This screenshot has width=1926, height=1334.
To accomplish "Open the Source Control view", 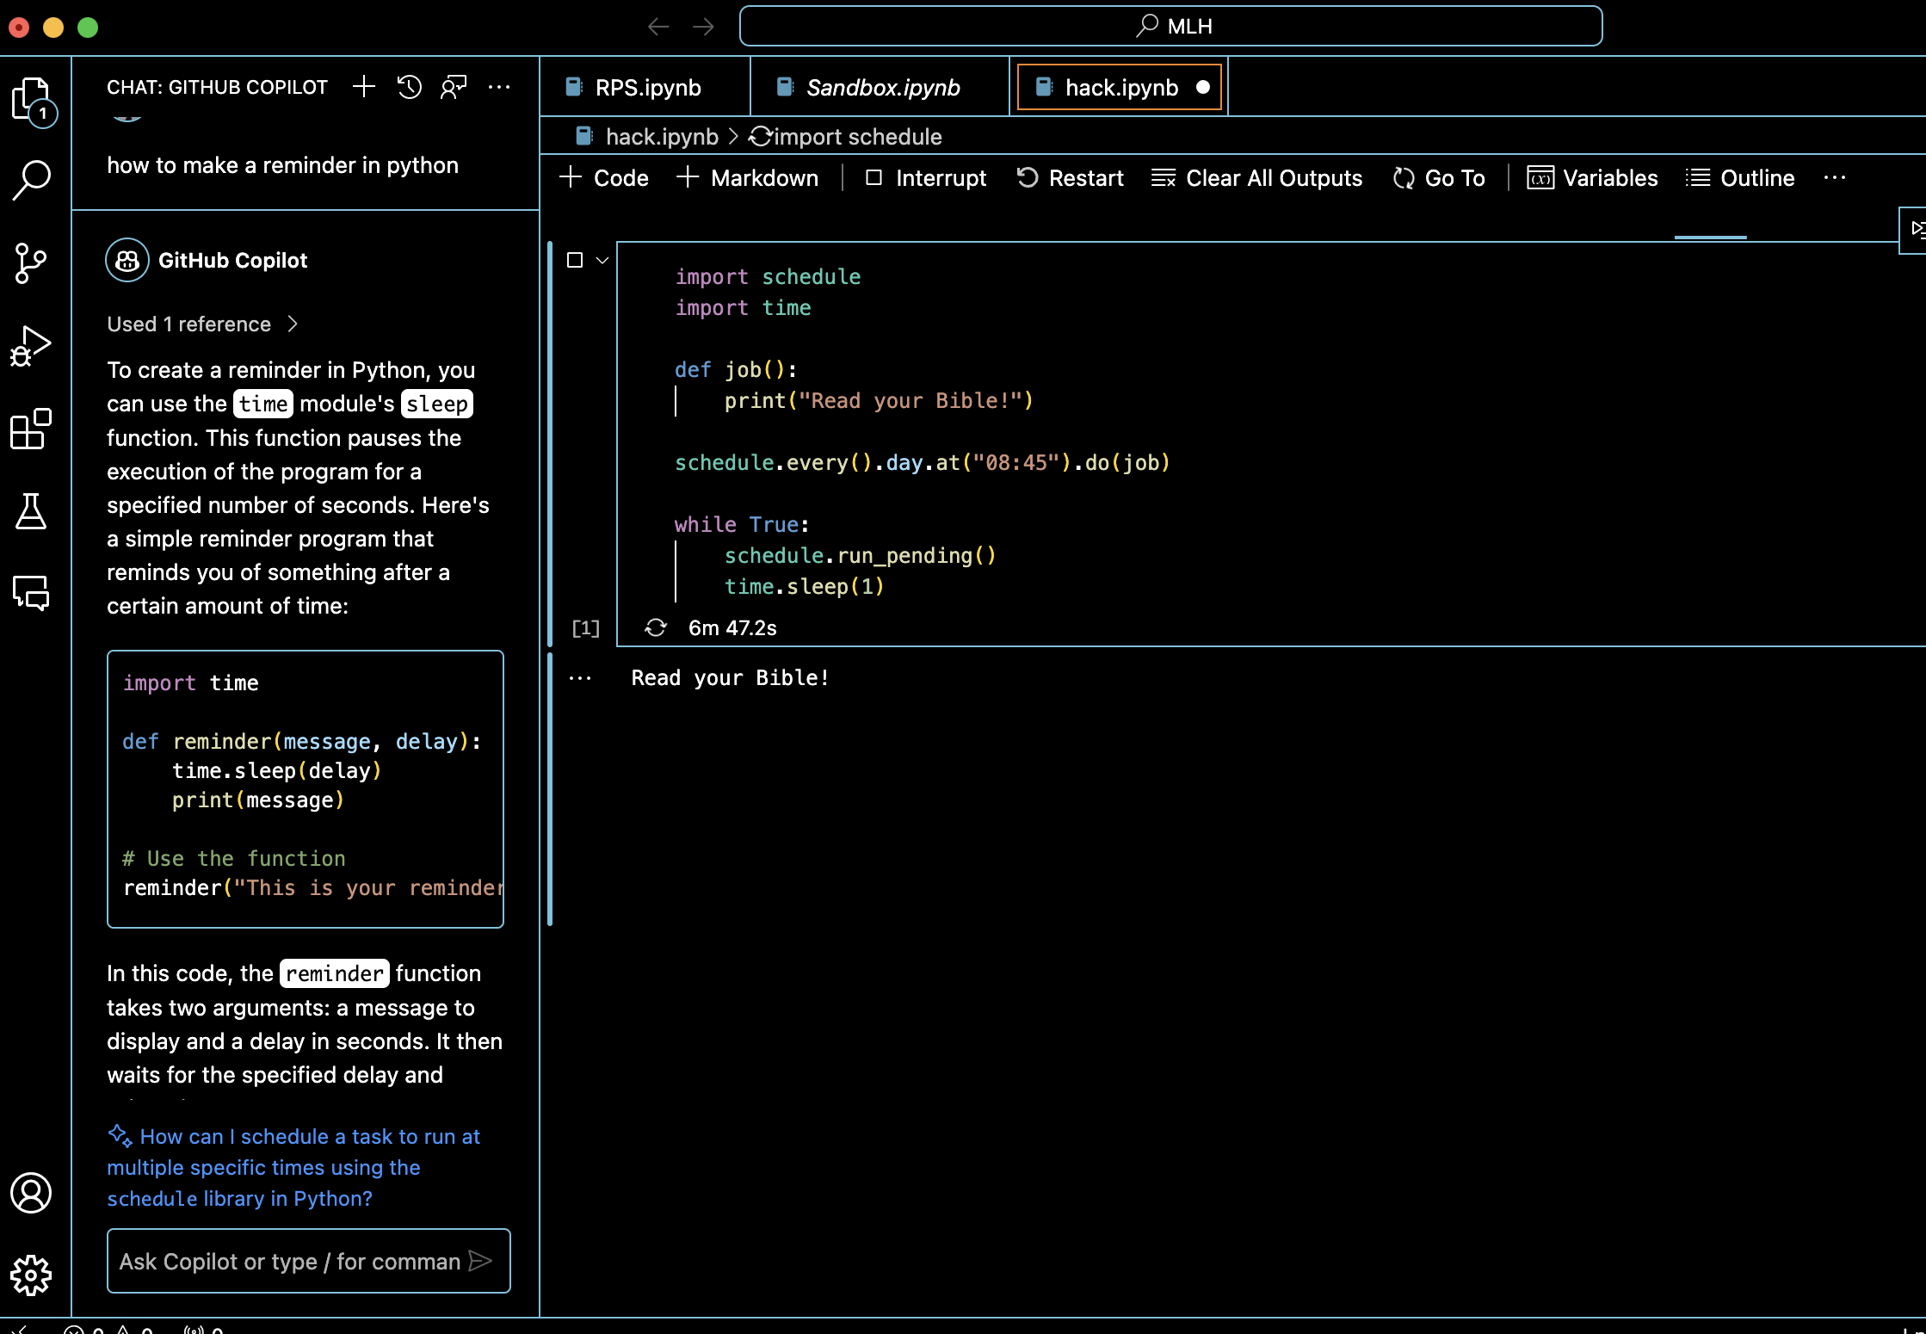I will coord(32,262).
